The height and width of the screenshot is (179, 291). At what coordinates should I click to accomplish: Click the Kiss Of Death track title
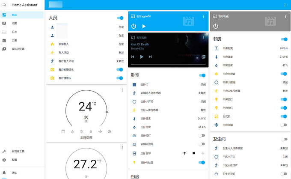pyautogui.click(x=140, y=45)
